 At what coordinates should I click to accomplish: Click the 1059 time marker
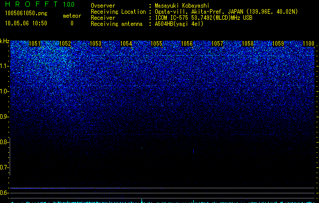(x=278, y=44)
